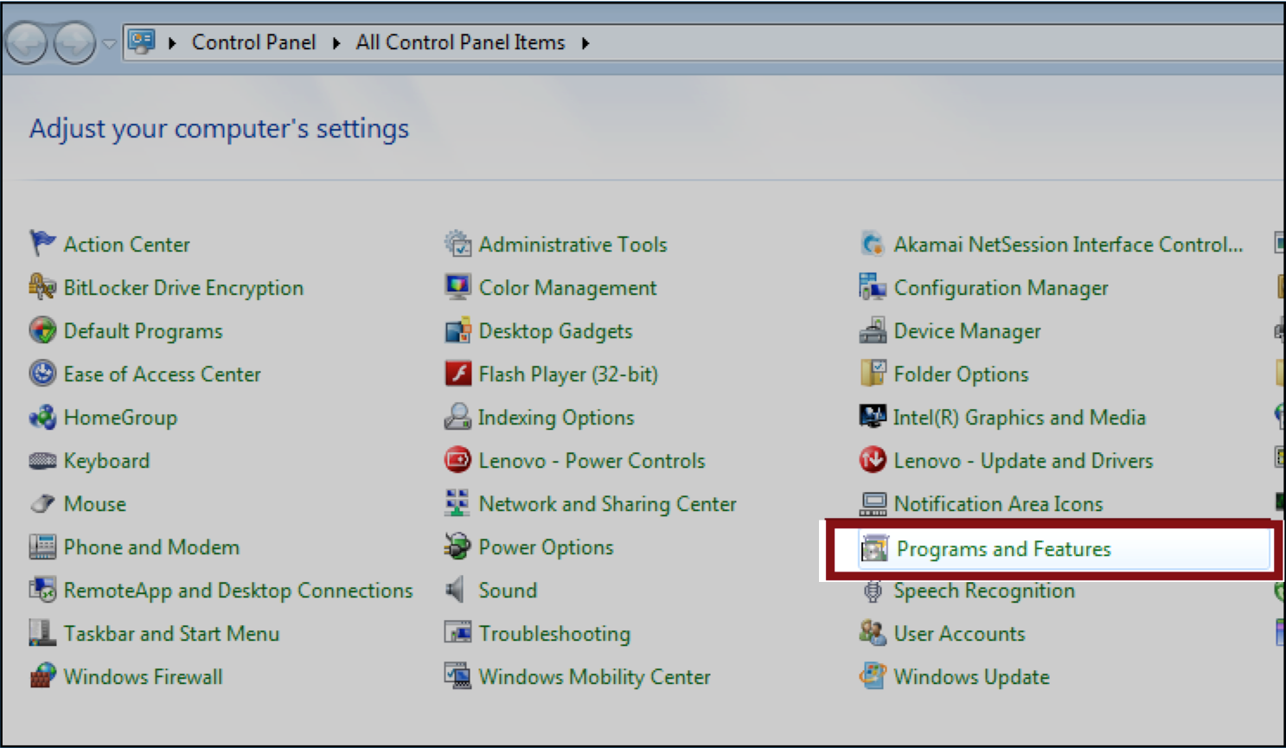Click the Keyboard icon
The height and width of the screenshot is (748, 1286).
(42, 460)
